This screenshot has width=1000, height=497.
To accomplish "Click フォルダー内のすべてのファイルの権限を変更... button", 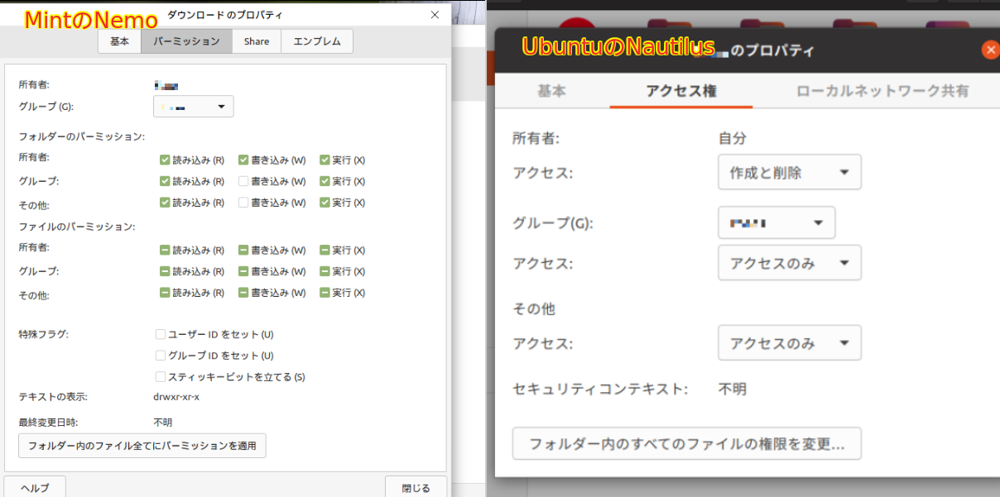I will click(x=687, y=443).
